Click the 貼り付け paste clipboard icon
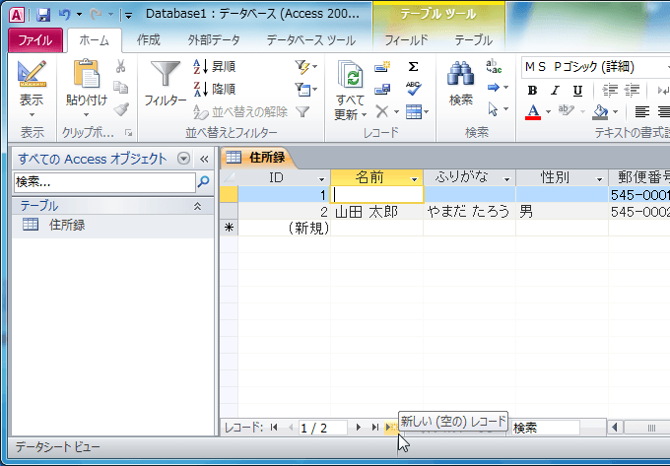670x466 pixels. 87,74
